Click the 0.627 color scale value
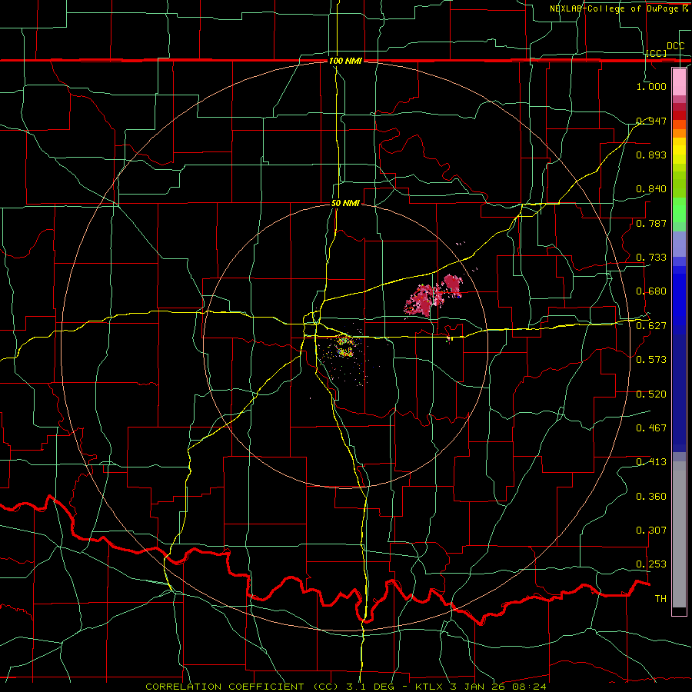The image size is (692, 692). (651, 326)
